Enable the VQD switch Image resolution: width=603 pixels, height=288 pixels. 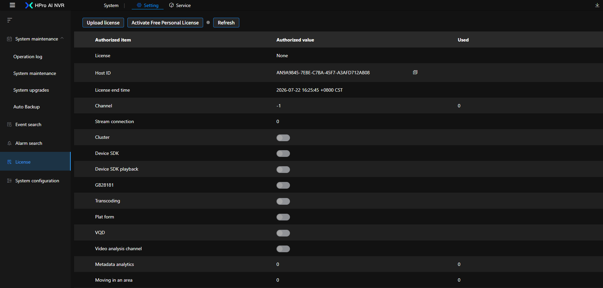point(283,233)
